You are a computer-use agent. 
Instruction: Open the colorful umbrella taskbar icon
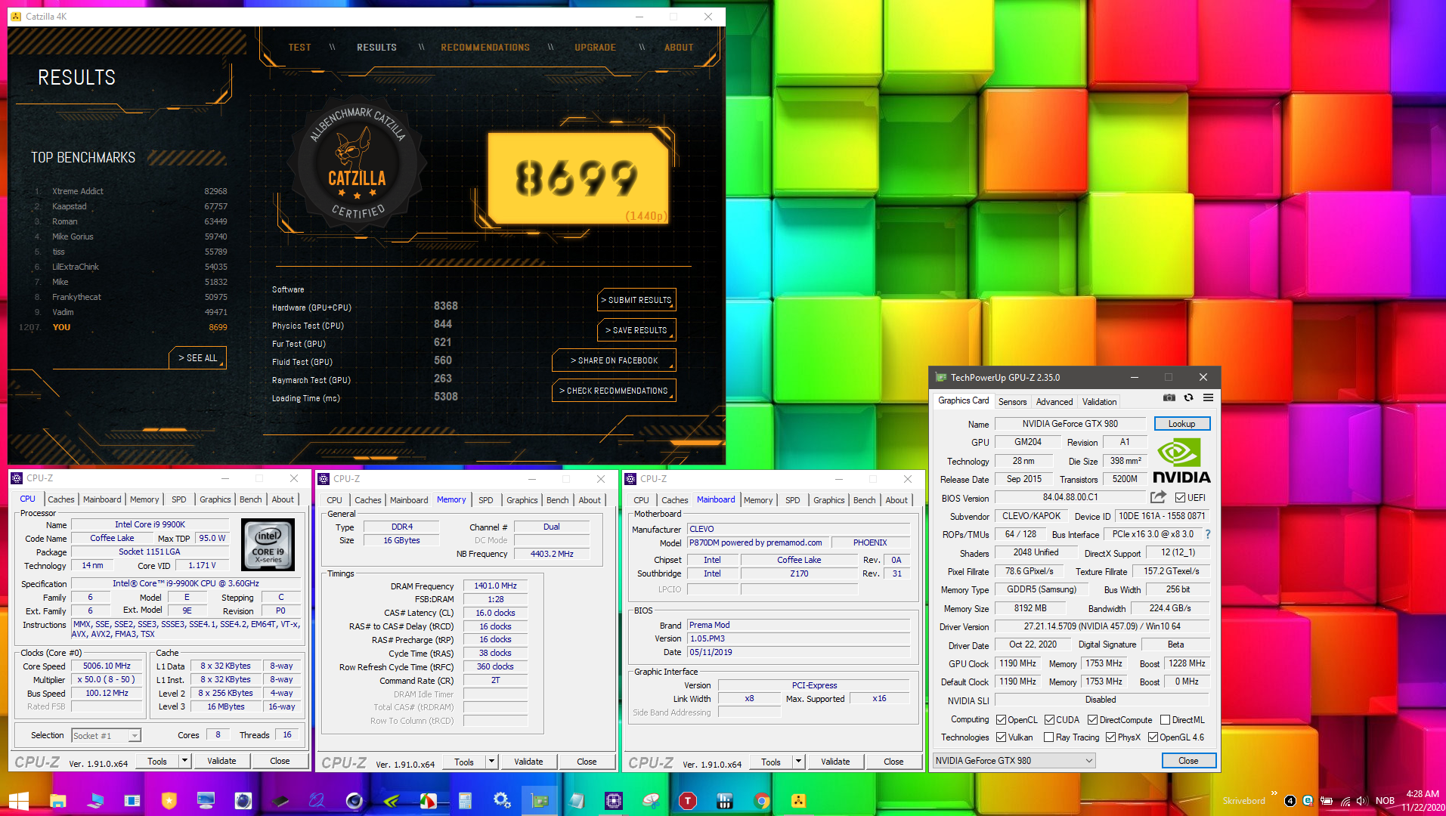428,801
